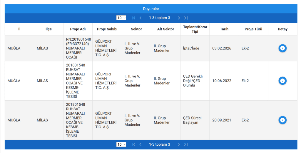The height and width of the screenshot is (153, 301).
Task: Open rows-per-page dropdown in top paginator
Action: point(121,18)
